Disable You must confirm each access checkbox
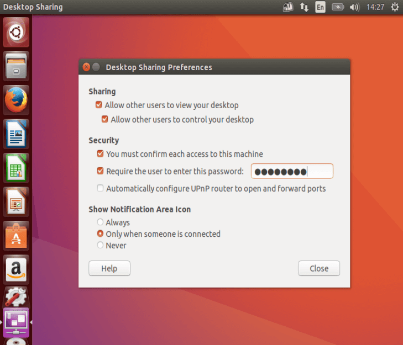 [x=100, y=154]
